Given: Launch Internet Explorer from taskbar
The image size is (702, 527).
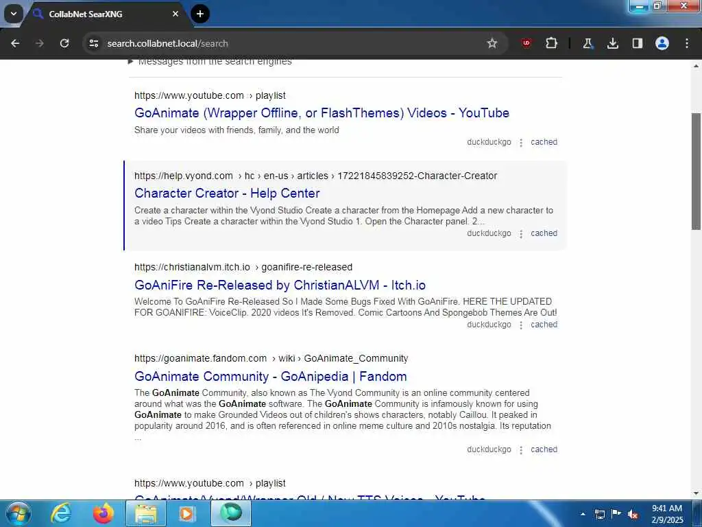Looking at the screenshot, I should tap(61, 513).
